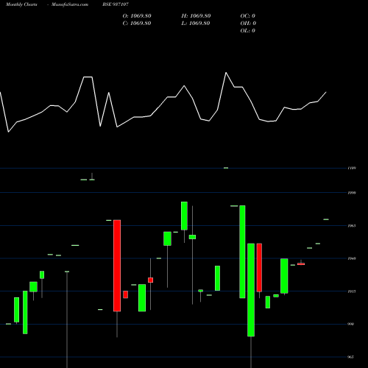This screenshot has width=368, height=368.
Task: Click the 990 price axis label
Action: coord(351,324)
